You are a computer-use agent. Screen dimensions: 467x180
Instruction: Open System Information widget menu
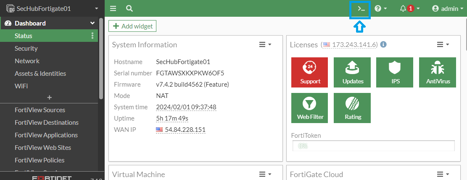coord(265,44)
